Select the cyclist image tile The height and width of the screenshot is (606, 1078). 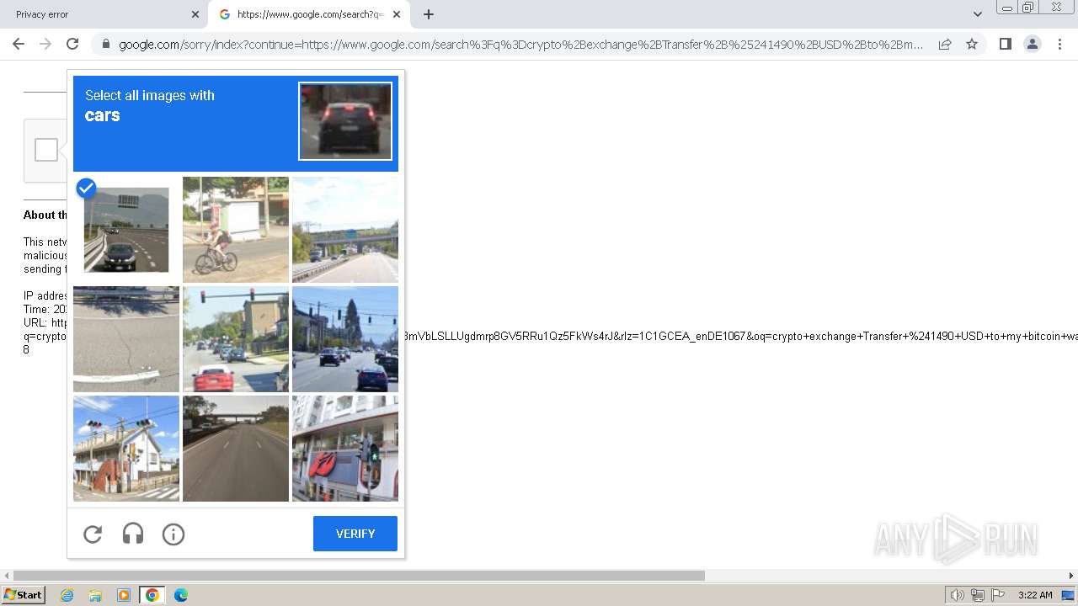(236, 230)
